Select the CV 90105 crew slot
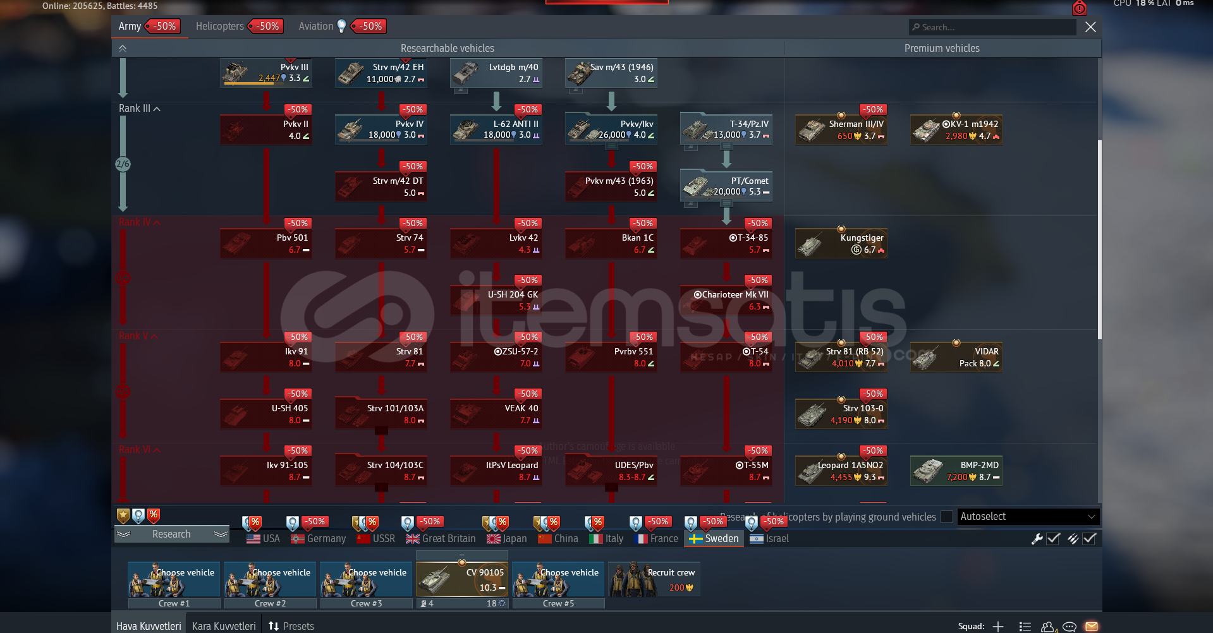Screen dimensions: 1213x633 (462, 579)
